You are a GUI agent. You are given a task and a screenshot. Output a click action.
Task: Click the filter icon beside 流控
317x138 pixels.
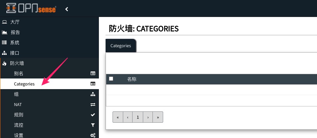[93, 125]
